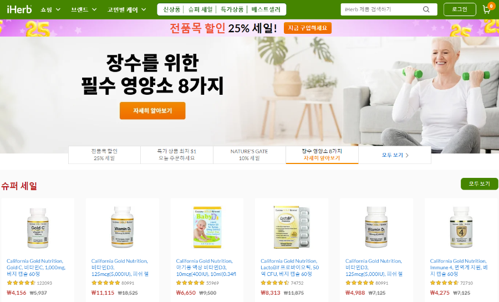Click star rating of Gold C product
The image size is (499, 302).
tap(21, 283)
